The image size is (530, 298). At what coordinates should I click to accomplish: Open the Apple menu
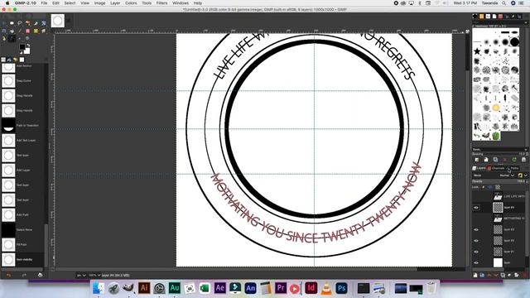pos(7,3)
